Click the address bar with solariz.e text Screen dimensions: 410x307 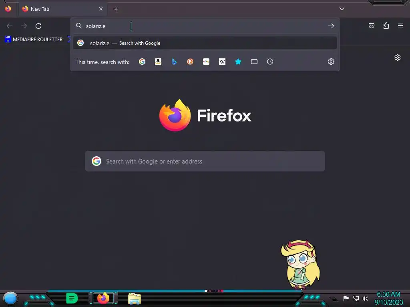click(x=205, y=26)
